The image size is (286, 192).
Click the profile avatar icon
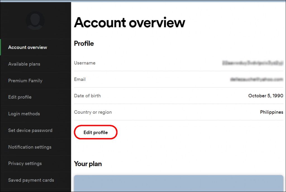(x=35, y=21)
